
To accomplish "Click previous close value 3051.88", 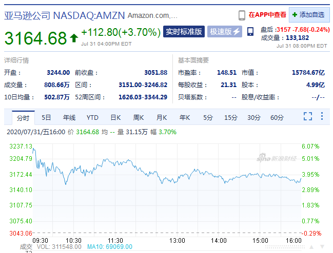I will pos(156,73).
